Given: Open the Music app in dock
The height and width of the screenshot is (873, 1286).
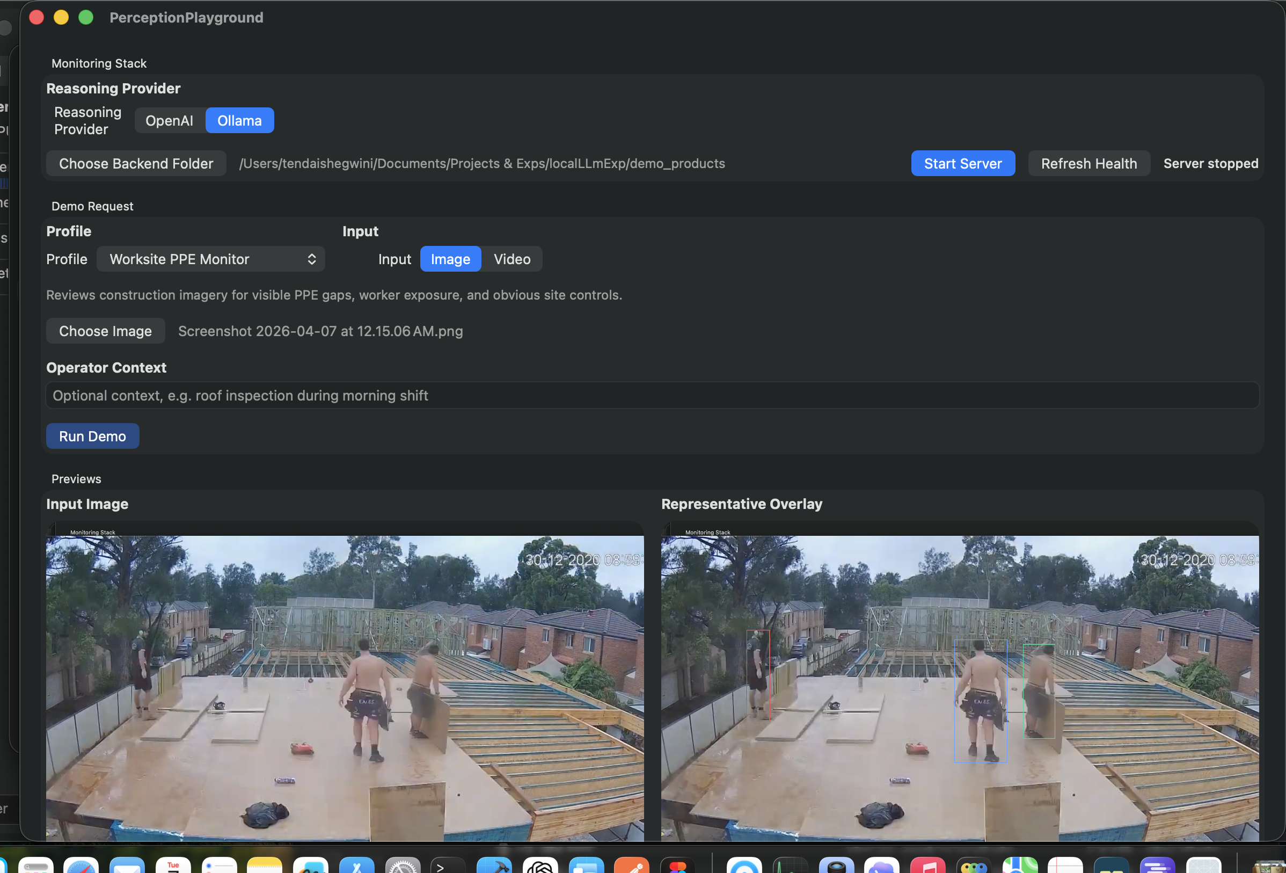Looking at the screenshot, I should point(928,866).
